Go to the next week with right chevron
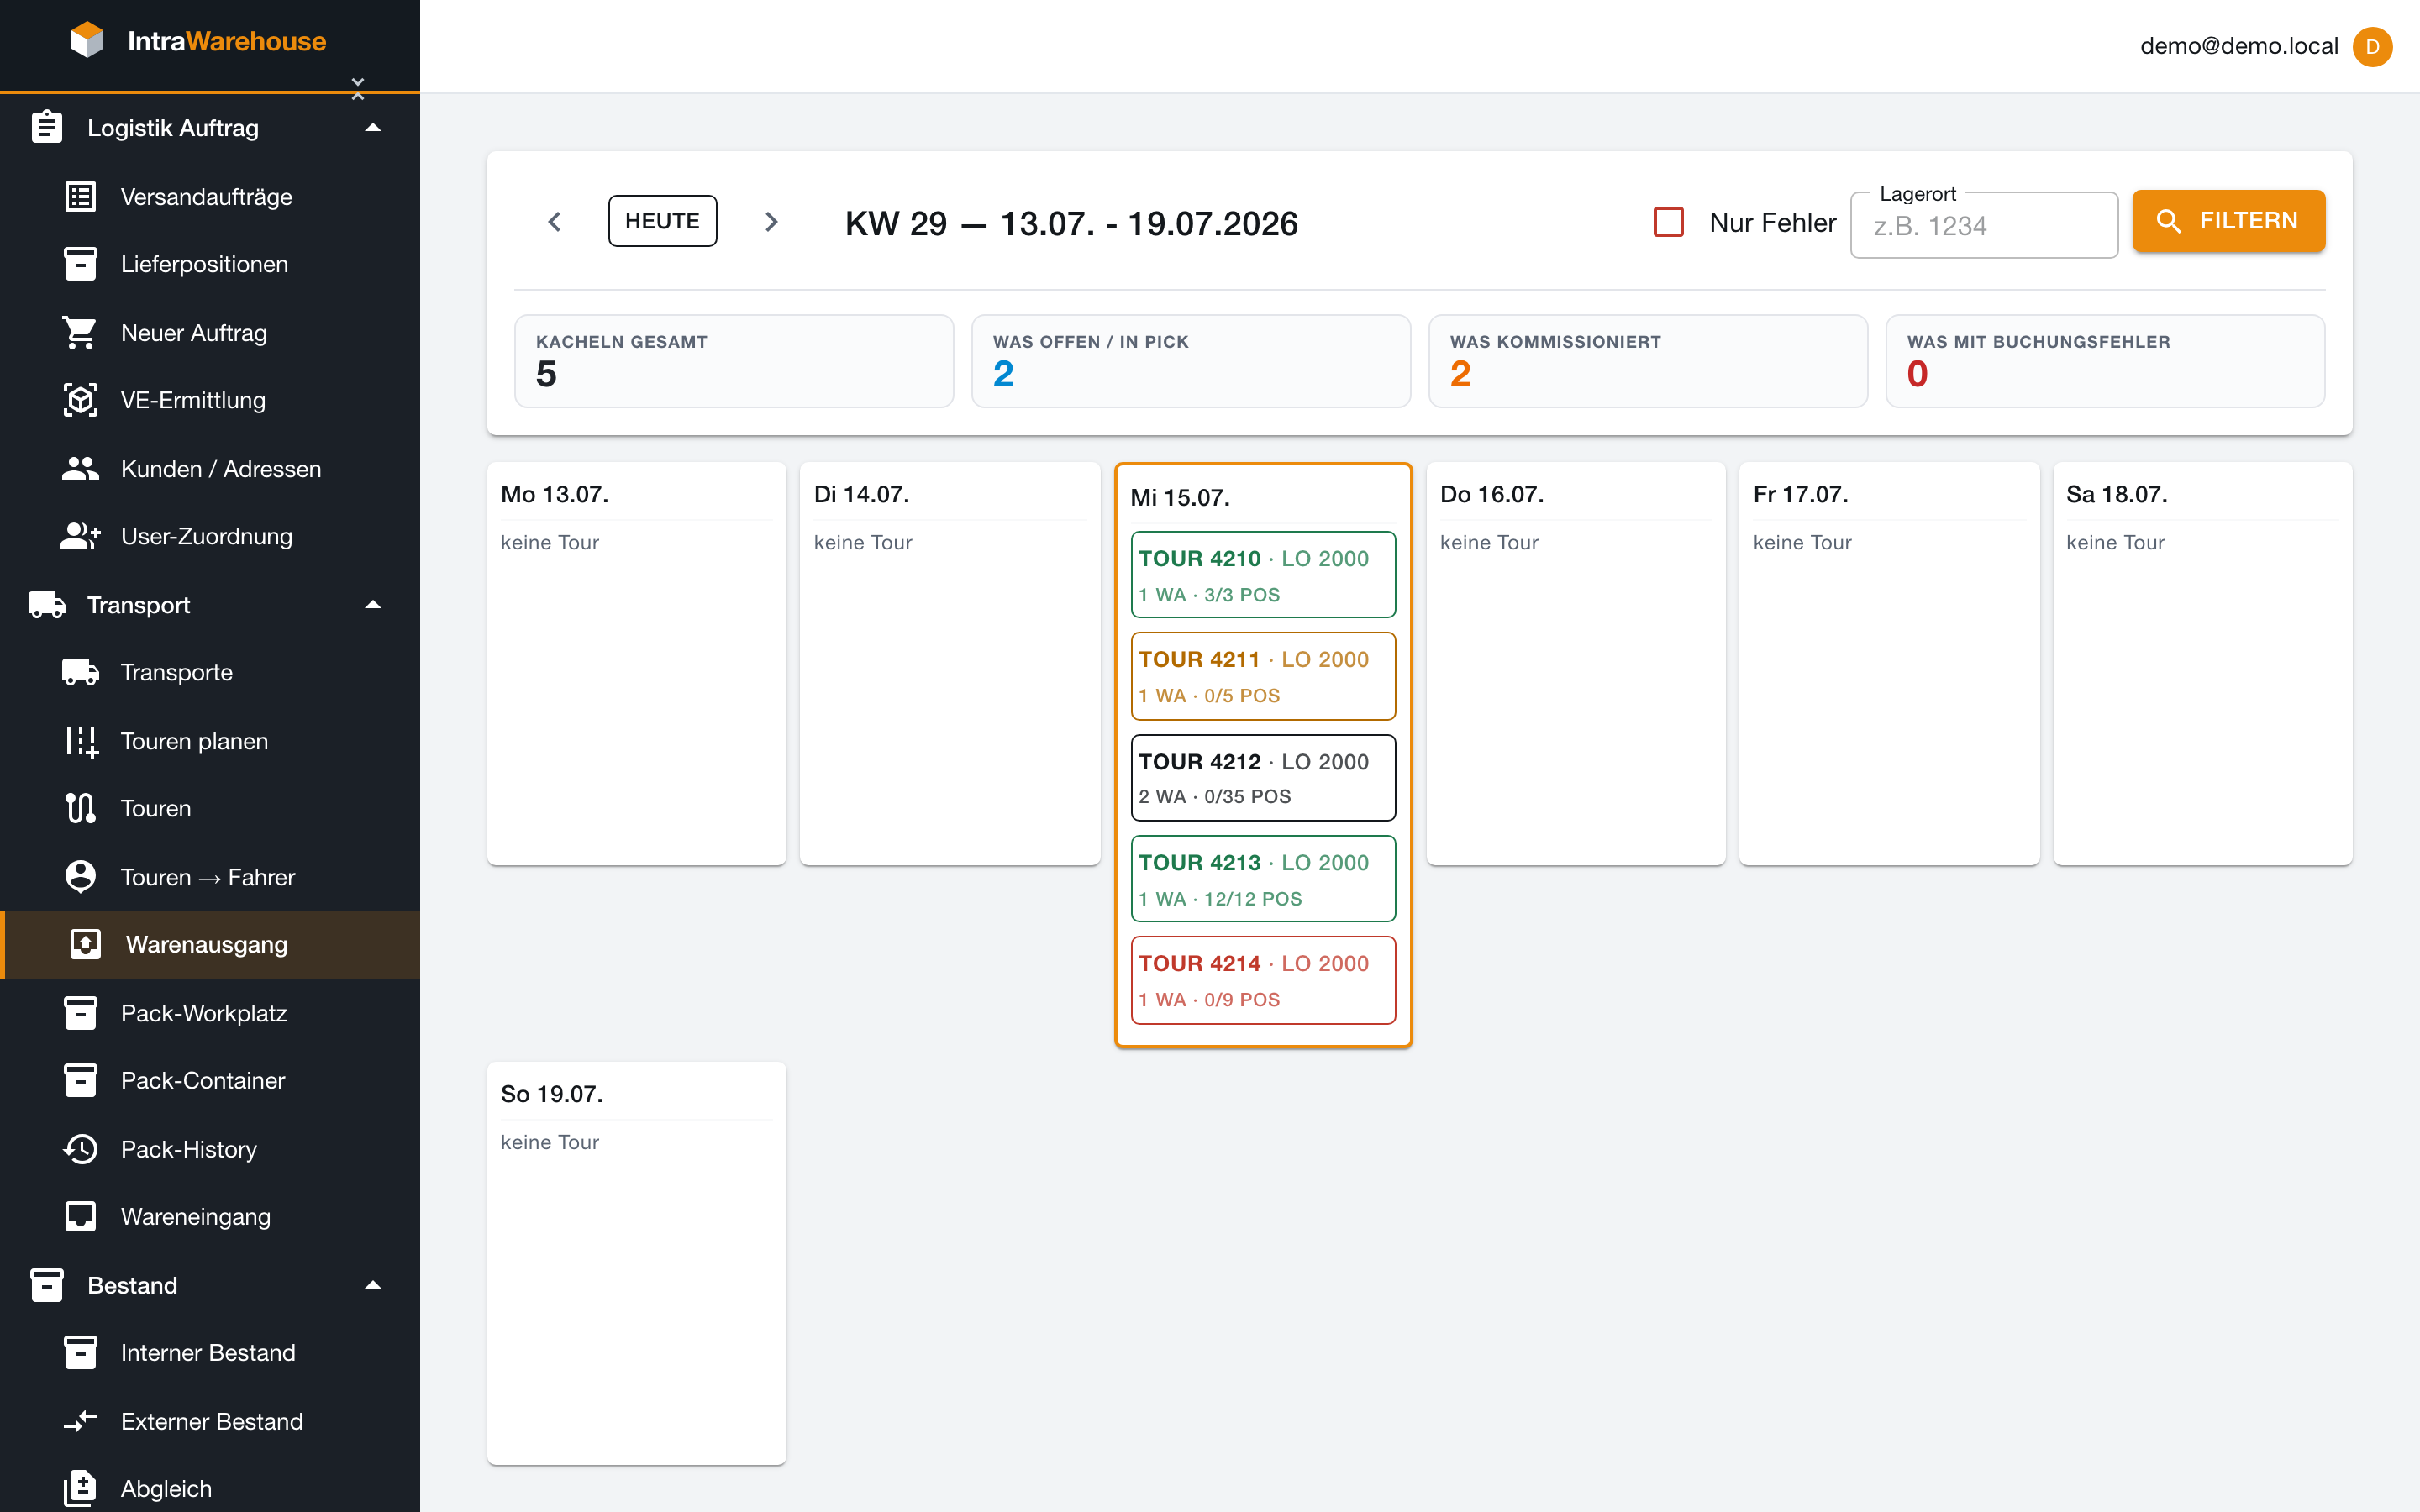This screenshot has height=1512, width=2420. coord(771,221)
